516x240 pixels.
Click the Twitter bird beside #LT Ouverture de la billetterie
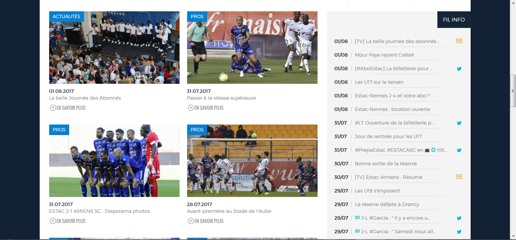point(459,123)
